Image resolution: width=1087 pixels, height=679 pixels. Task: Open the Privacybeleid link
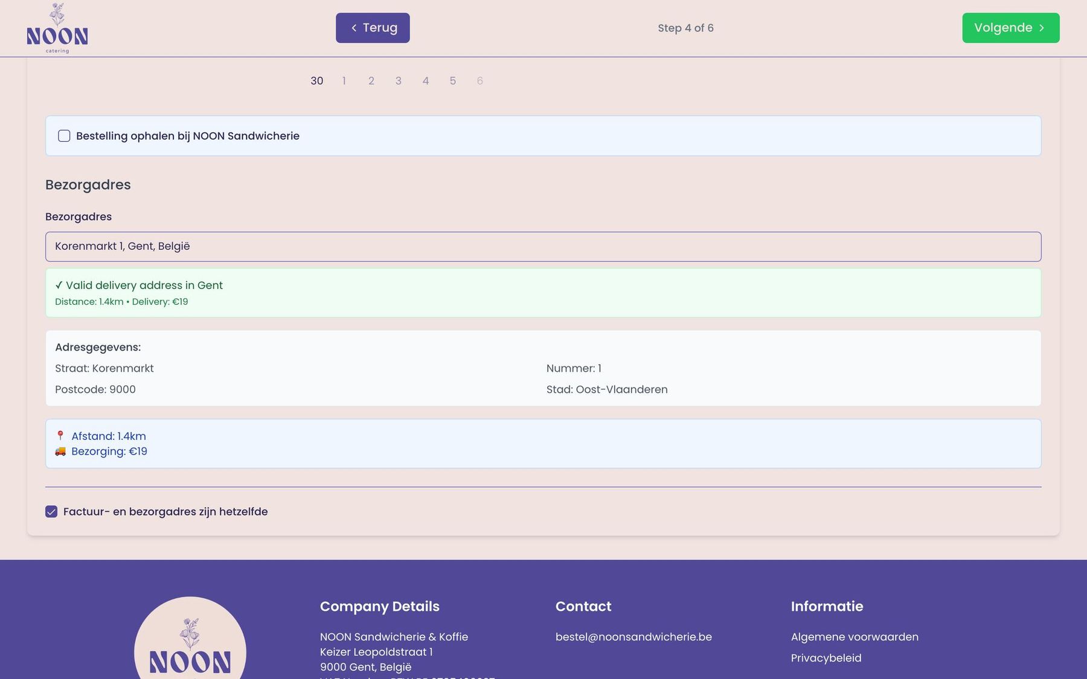point(826,658)
